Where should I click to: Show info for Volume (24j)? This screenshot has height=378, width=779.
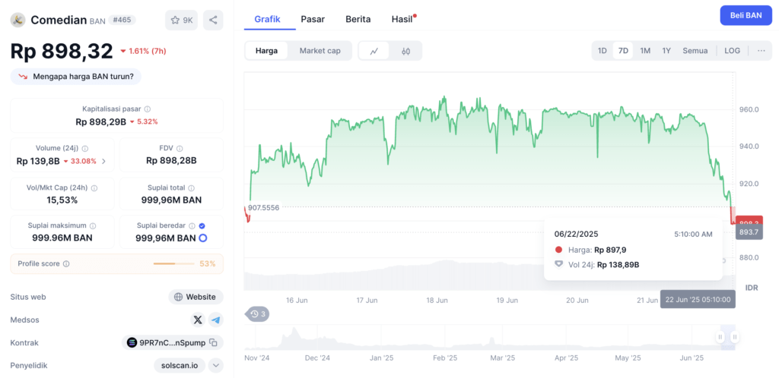(x=85, y=148)
